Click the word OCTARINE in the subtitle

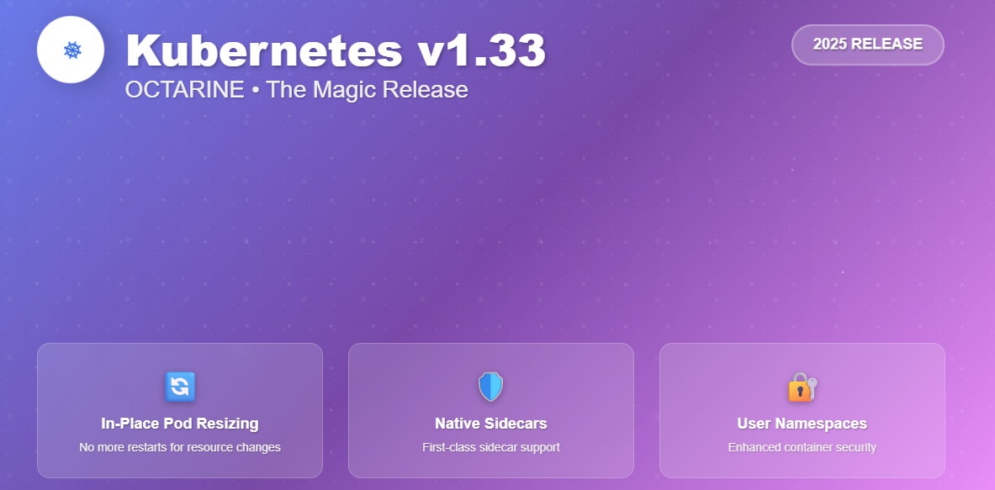coord(185,89)
